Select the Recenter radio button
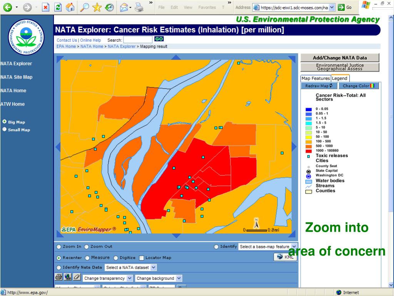The height and width of the screenshot is (296, 394). tap(59, 258)
